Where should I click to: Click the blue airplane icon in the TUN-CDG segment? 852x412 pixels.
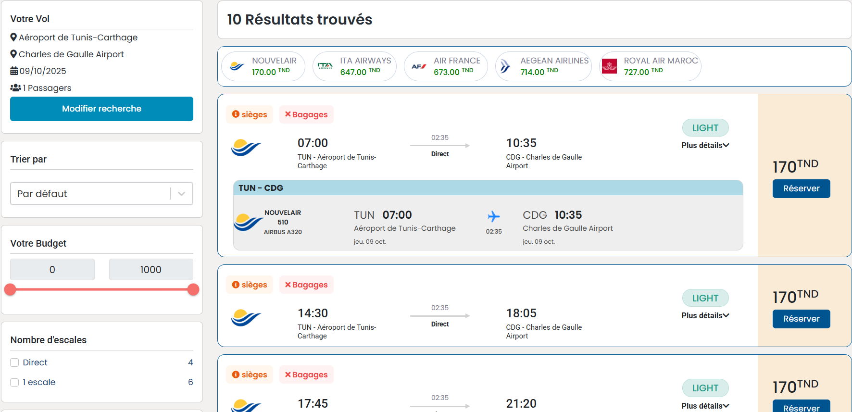click(493, 216)
